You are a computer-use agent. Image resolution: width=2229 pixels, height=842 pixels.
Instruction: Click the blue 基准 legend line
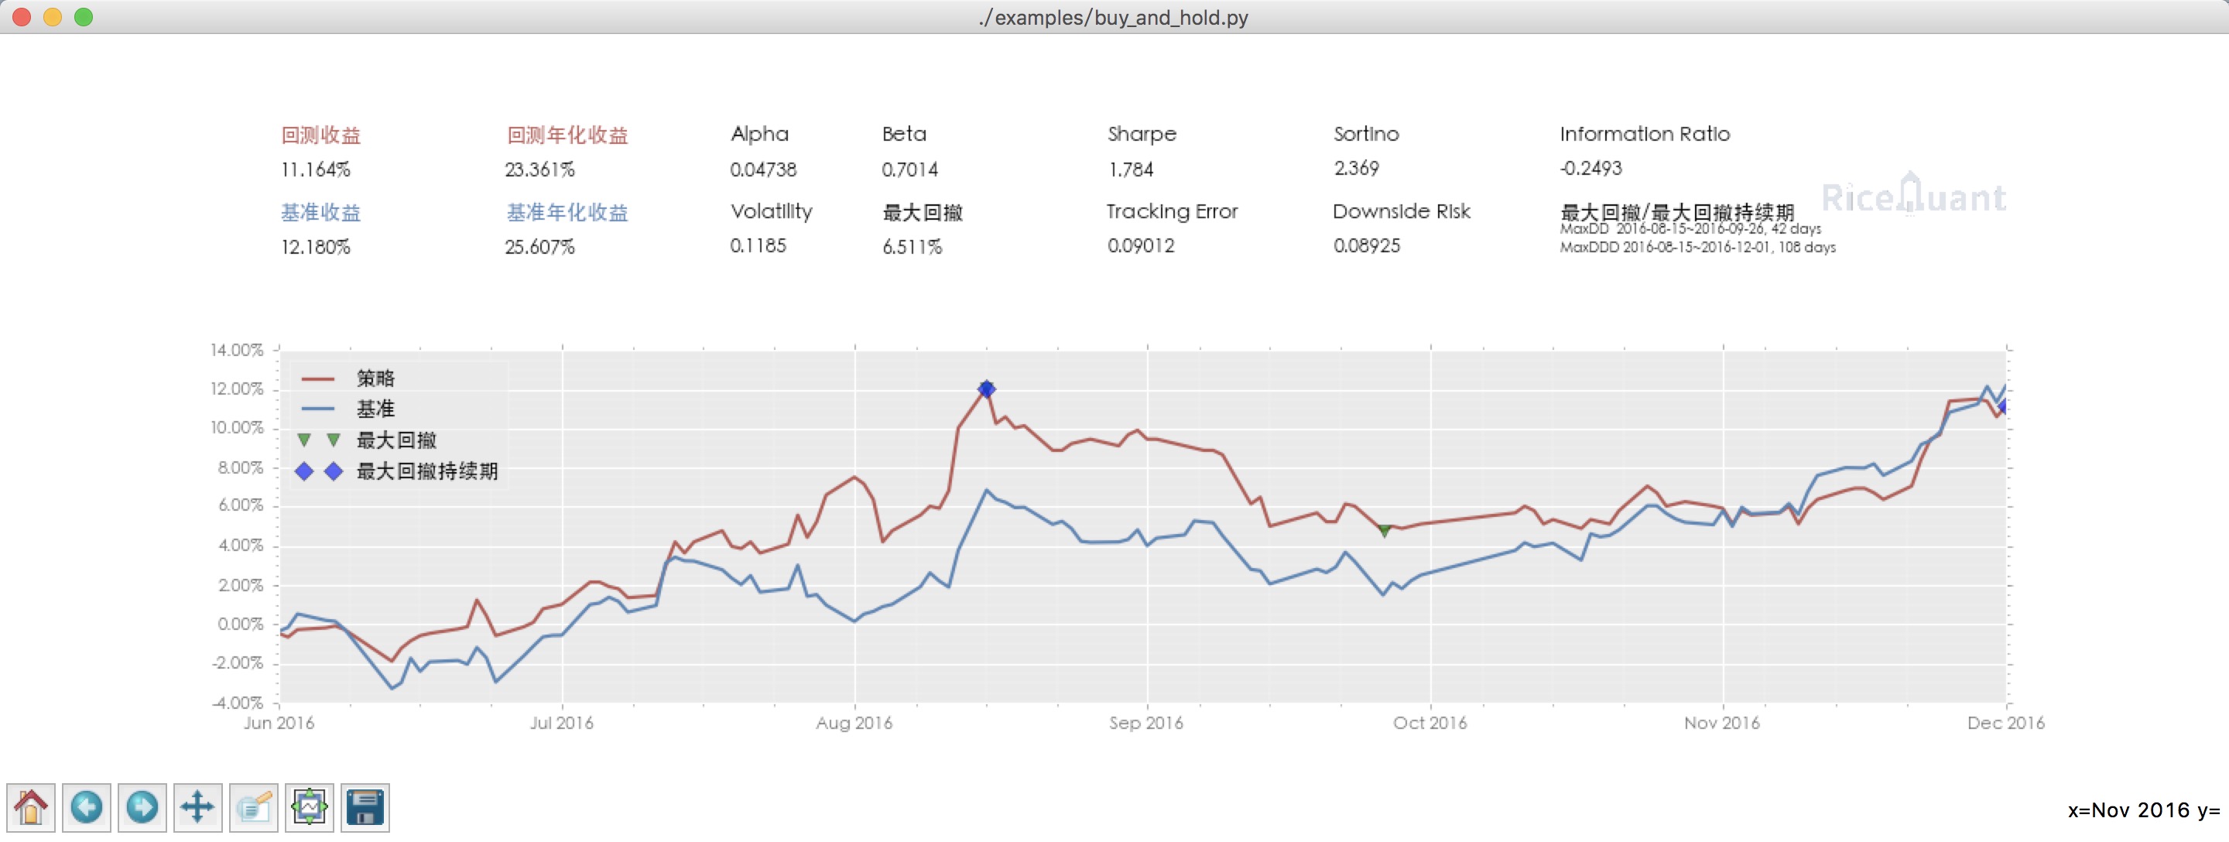point(317,409)
